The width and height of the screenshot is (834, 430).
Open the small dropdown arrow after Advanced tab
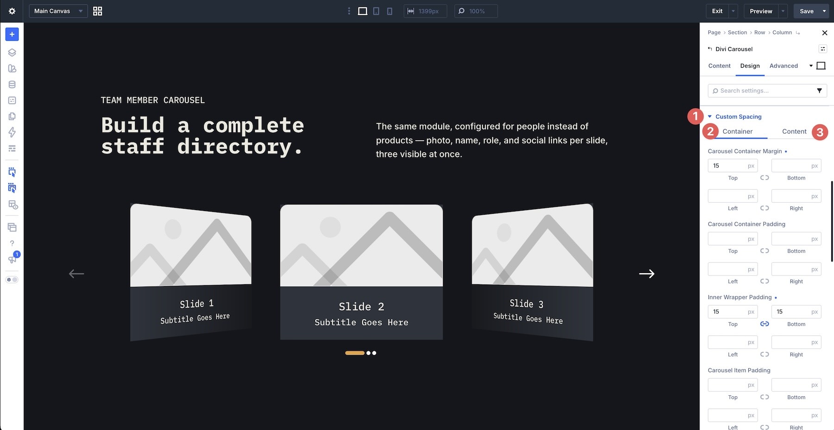click(811, 66)
